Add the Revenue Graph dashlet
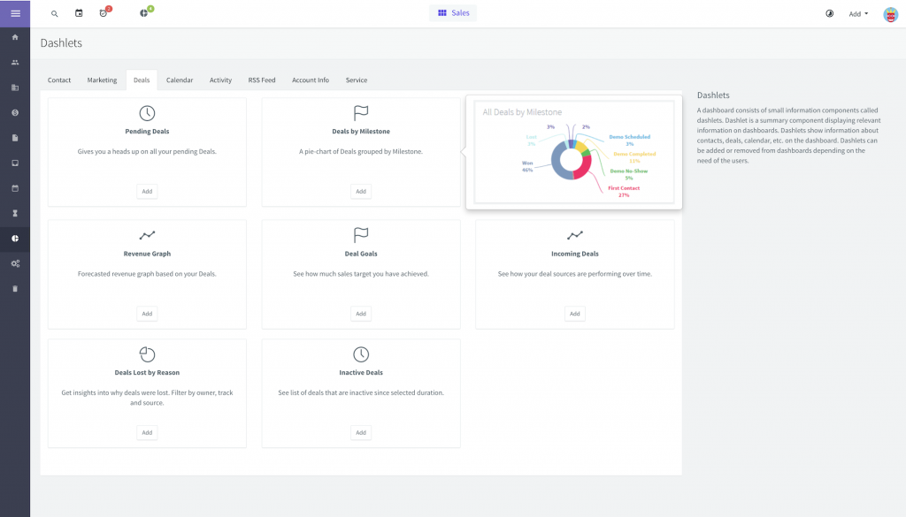This screenshot has height=517, width=906. pos(147,314)
